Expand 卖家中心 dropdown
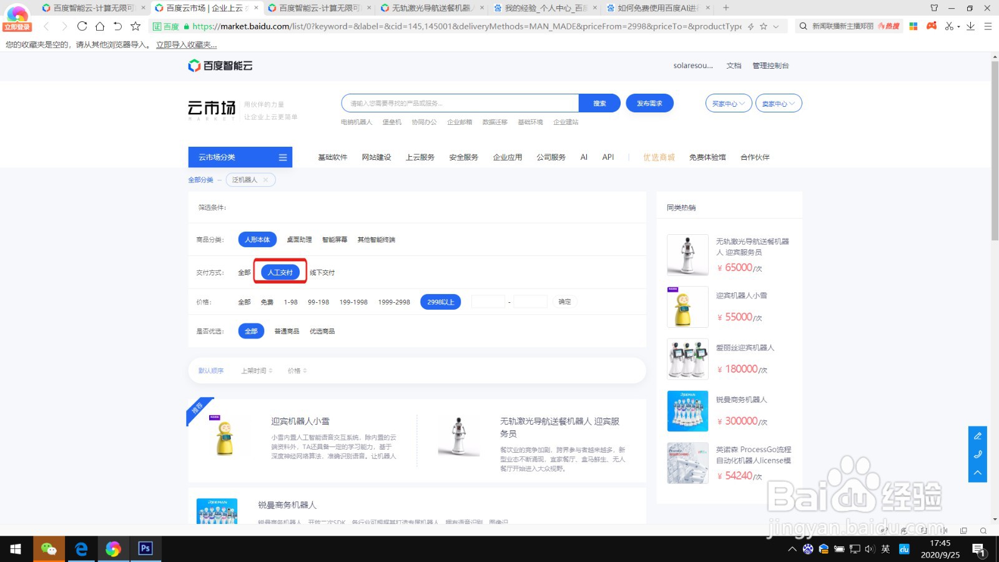This screenshot has width=999, height=562. tap(779, 104)
